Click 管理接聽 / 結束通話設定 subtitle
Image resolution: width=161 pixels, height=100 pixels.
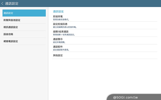point(64,34)
